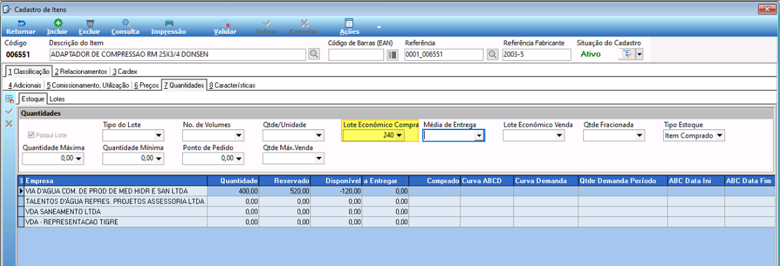Click the Validar toolbar icon
This screenshot has height=266, width=780.
[225, 23]
